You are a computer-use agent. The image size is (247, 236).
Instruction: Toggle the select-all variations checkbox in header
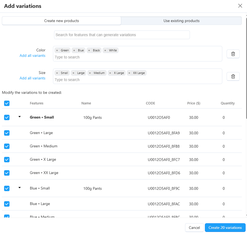point(7,103)
